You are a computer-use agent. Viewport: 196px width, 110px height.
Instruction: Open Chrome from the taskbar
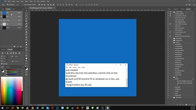[32, 108]
